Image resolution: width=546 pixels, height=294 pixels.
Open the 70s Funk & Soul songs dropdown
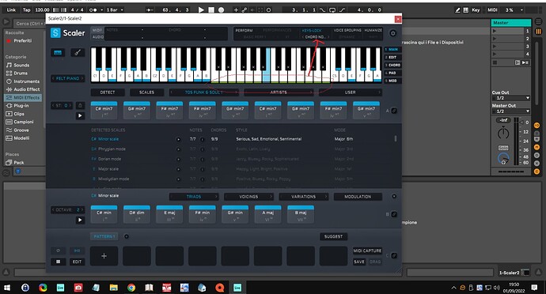pyautogui.click(x=203, y=92)
